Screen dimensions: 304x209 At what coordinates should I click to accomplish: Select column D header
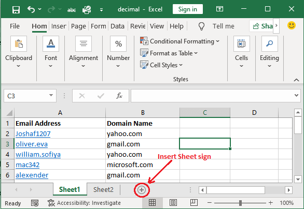coord(254,113)
